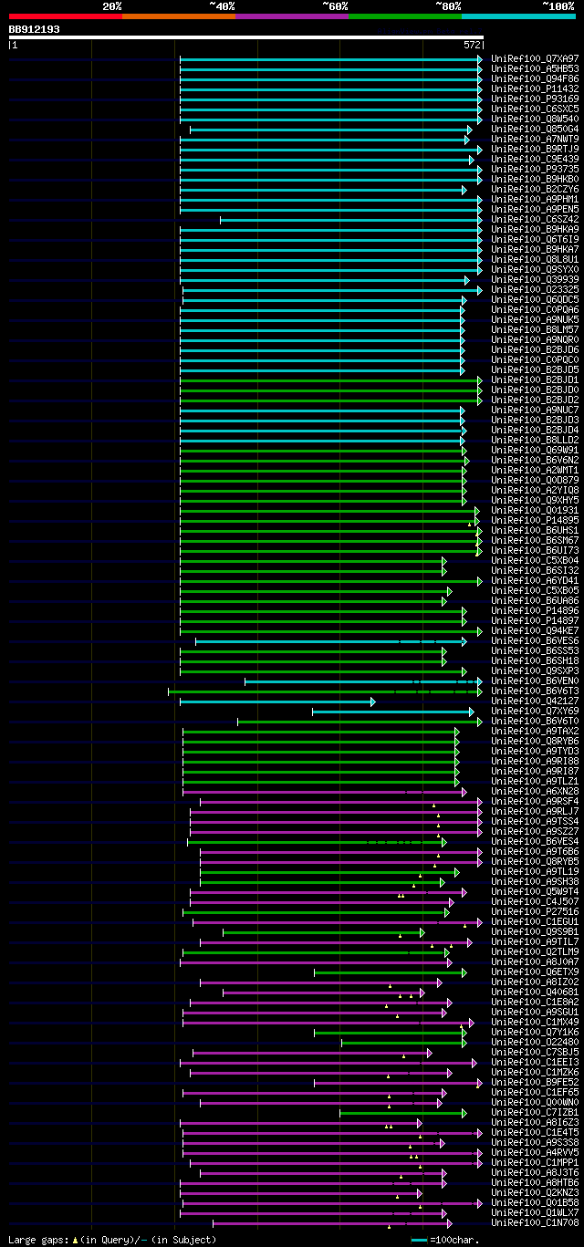Select hit label UniRef100_B2CZY6
Viewport: 584px width, 1247px height.
(535, 189)
